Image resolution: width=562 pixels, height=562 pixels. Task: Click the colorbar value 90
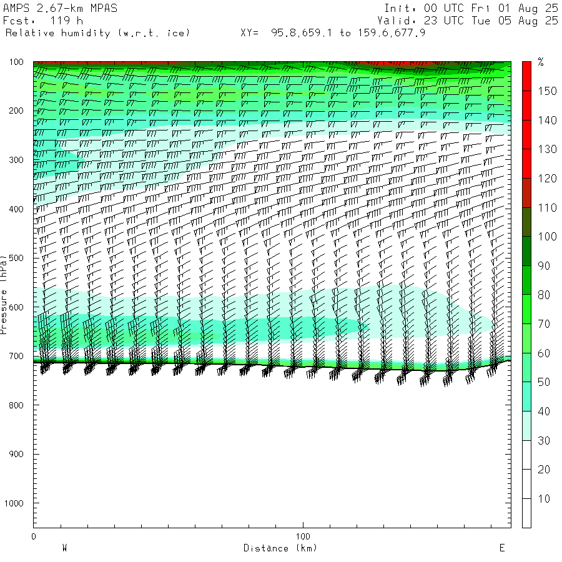pyautogui.click(x=544, y=265)
